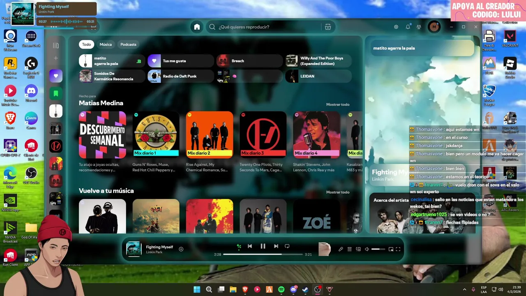The width and height of the screenshot is (526, 296).
Task: Adjust the Spotify player volume slider
Action: [x=378, y=249]
